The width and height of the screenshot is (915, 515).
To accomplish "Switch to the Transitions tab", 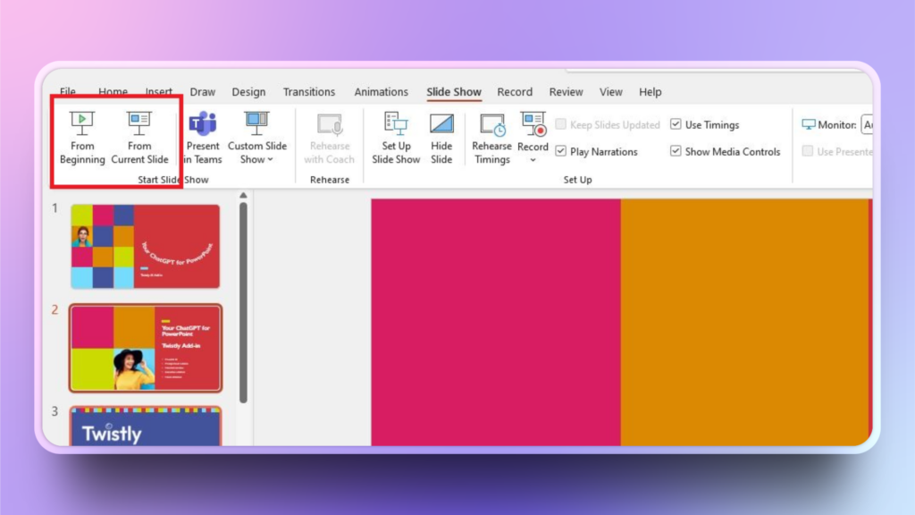I will click(309, 92).
